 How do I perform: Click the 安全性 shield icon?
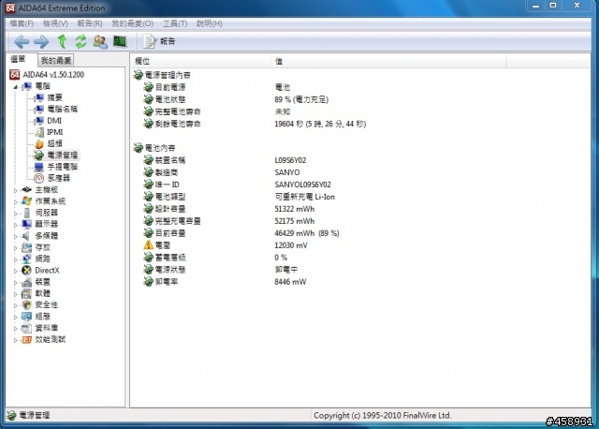click(27, 305)
